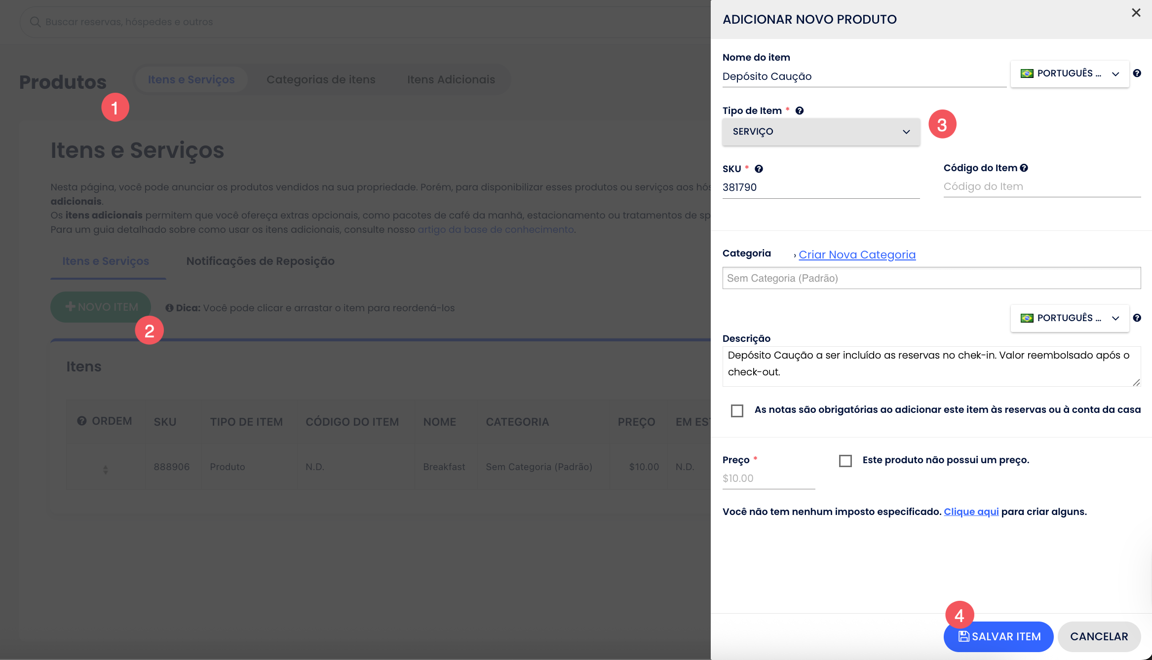Click the reorder arrows on Breakfast row

[105, 470]
